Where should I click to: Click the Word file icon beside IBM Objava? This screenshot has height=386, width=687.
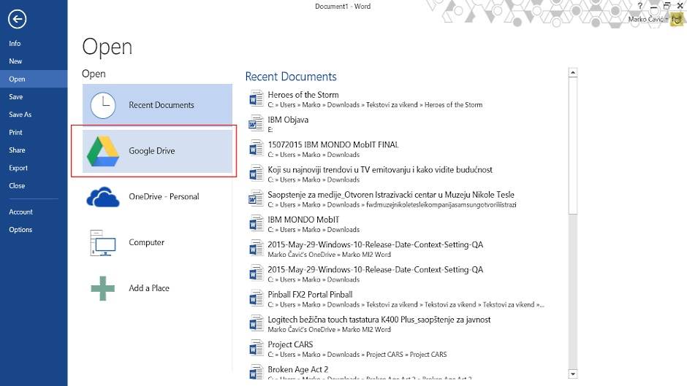click(255, 123)
